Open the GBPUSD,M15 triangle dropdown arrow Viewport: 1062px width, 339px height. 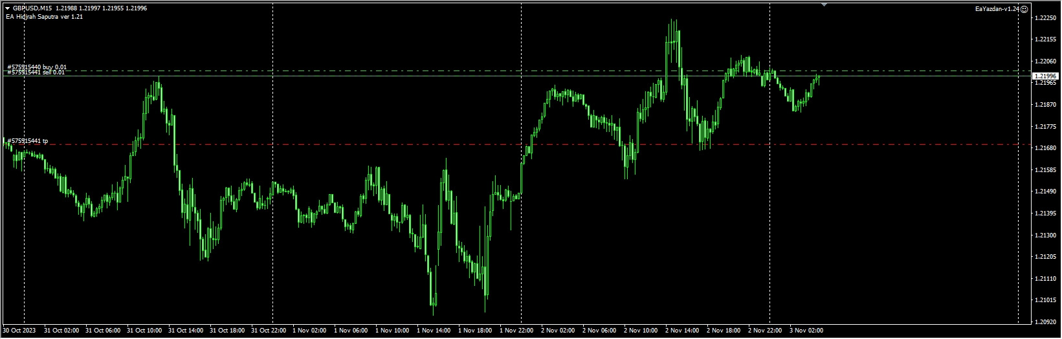pos(7,8)
